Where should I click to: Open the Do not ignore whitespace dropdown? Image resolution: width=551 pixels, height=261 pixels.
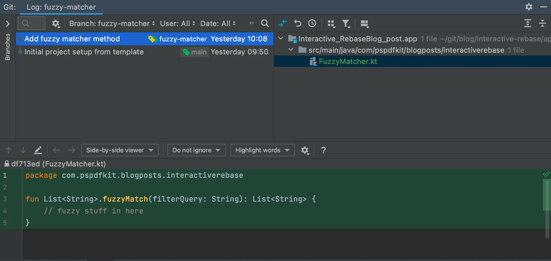click(196, 150)
